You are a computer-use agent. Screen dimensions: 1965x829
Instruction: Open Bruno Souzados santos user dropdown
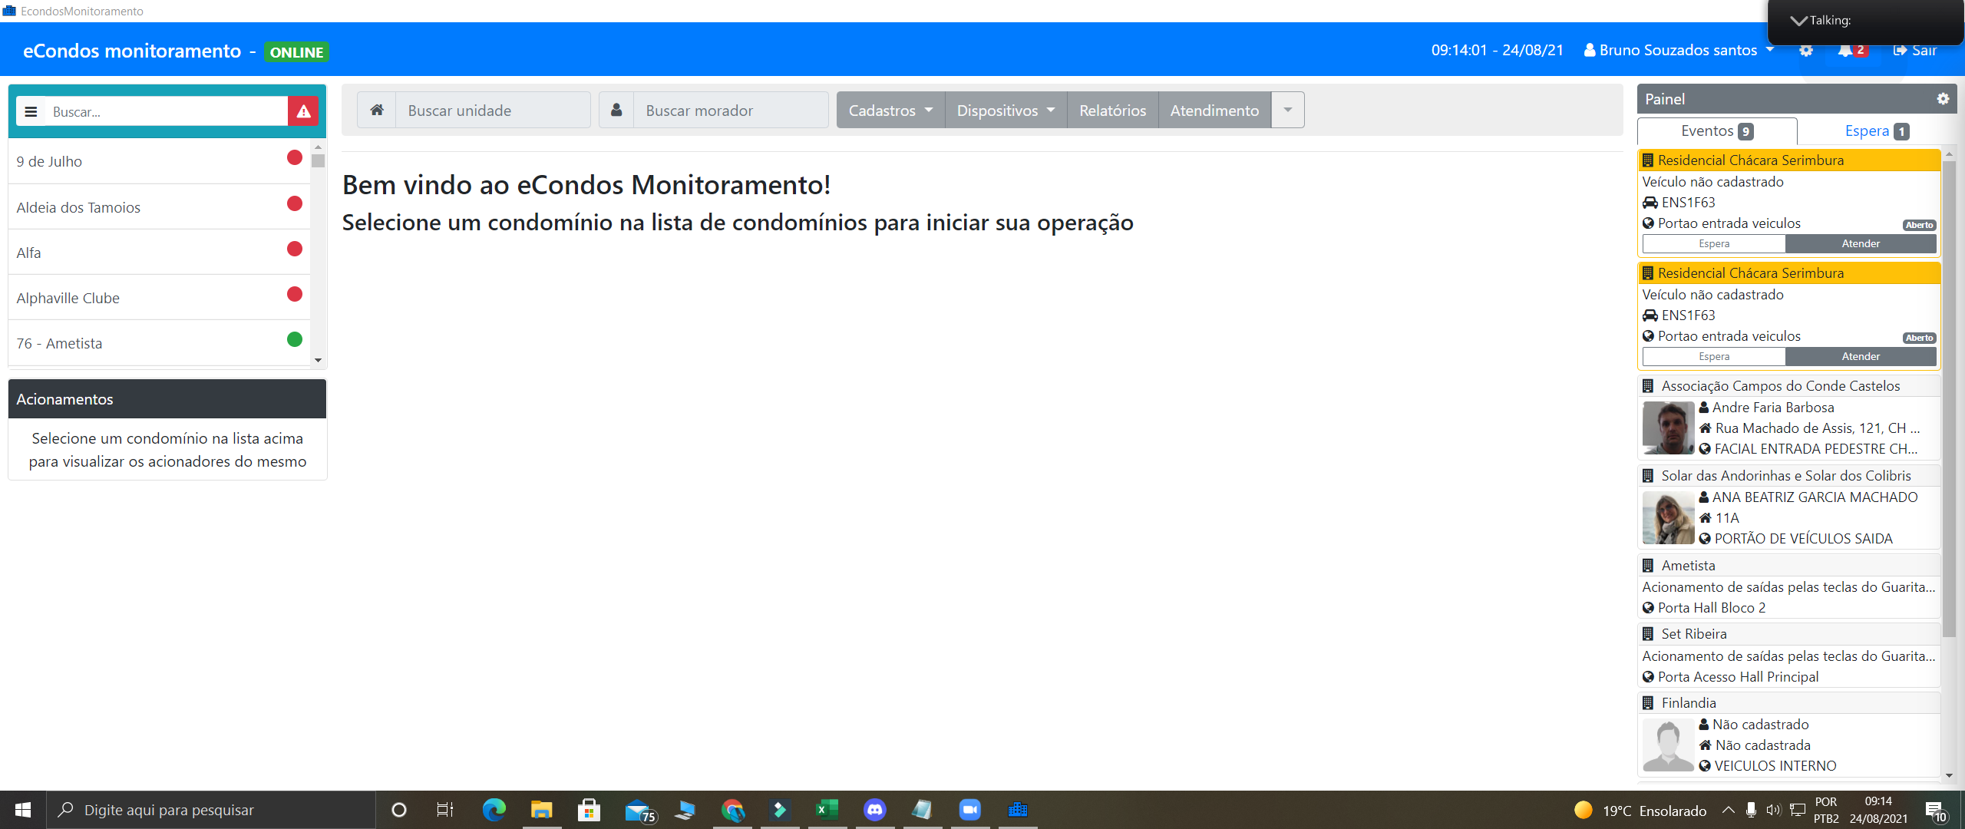point(1679,51)
